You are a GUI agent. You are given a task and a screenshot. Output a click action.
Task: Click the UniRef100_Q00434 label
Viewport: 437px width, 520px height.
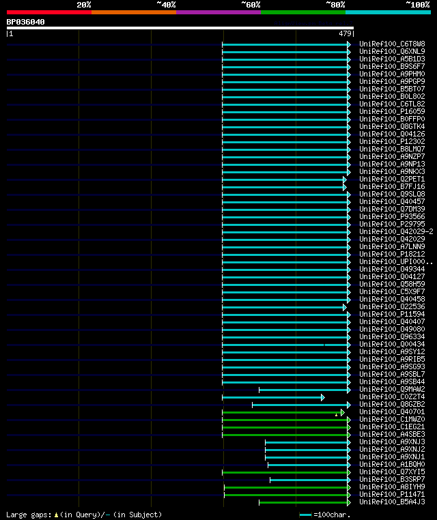click(392, 344)
